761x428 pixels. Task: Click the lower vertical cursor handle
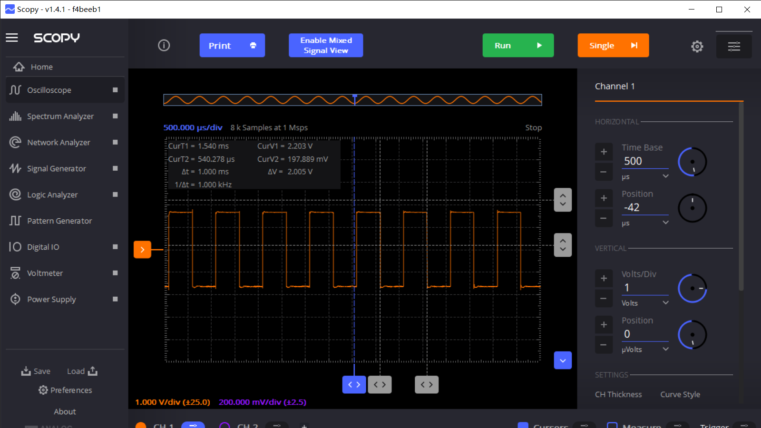click(563, 245)
